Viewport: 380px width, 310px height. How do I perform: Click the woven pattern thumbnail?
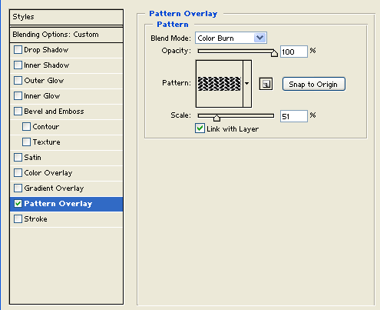click(x=220, y=84)
